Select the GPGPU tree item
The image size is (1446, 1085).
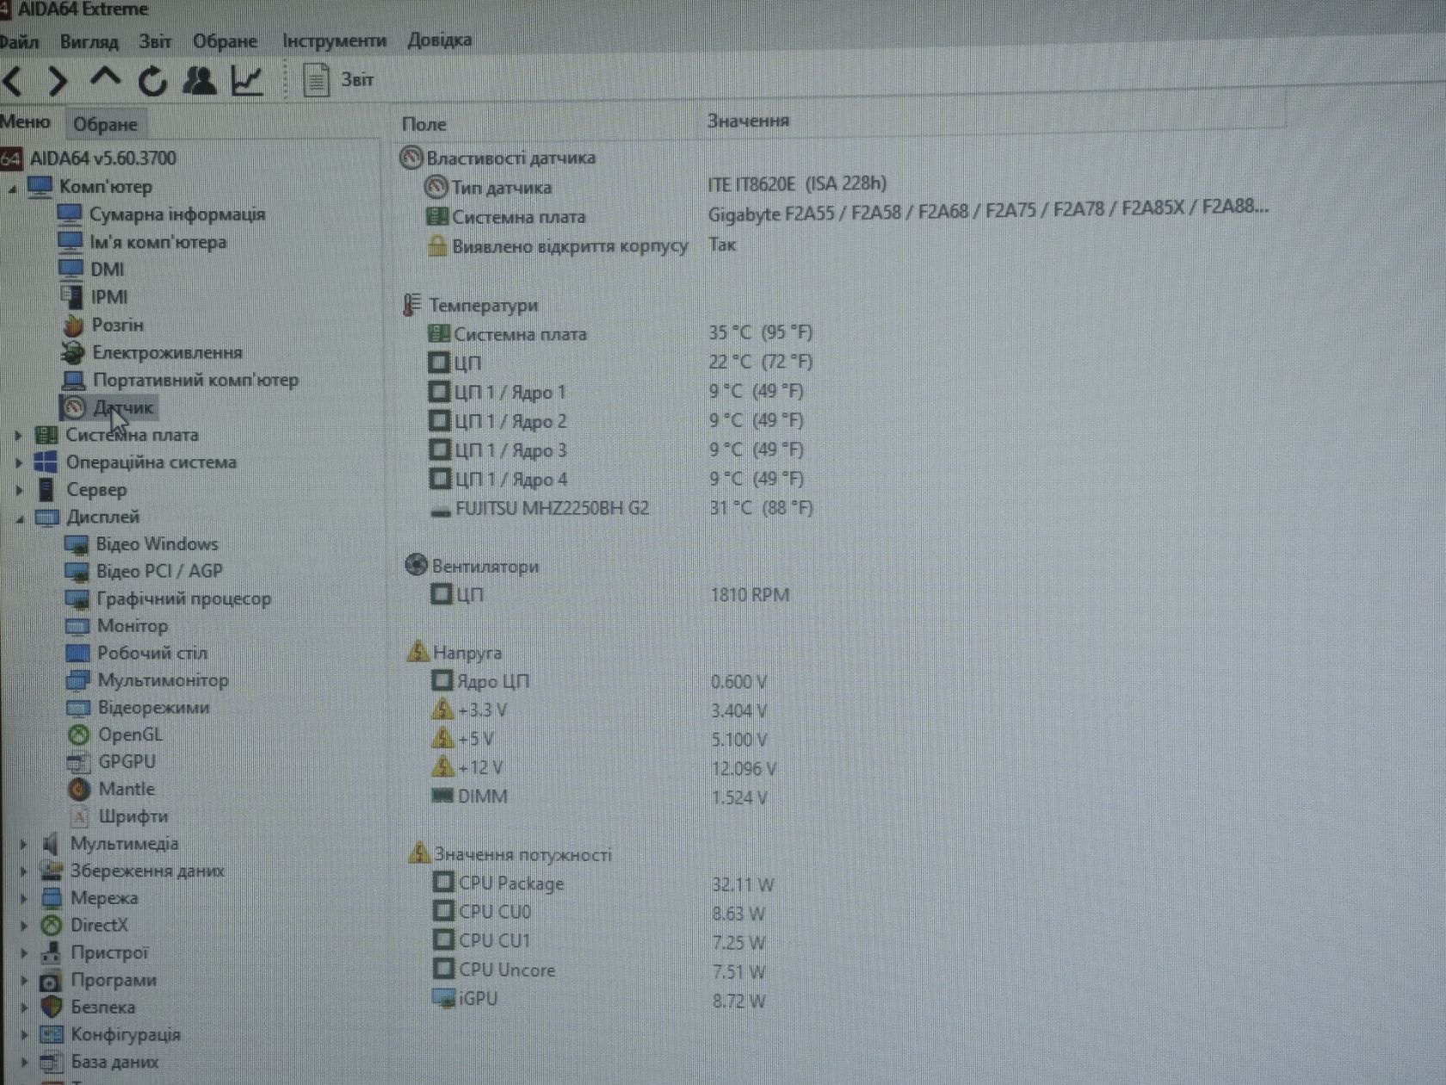127,762
